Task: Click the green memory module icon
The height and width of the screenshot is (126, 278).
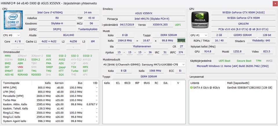Action: pos(181,41)
